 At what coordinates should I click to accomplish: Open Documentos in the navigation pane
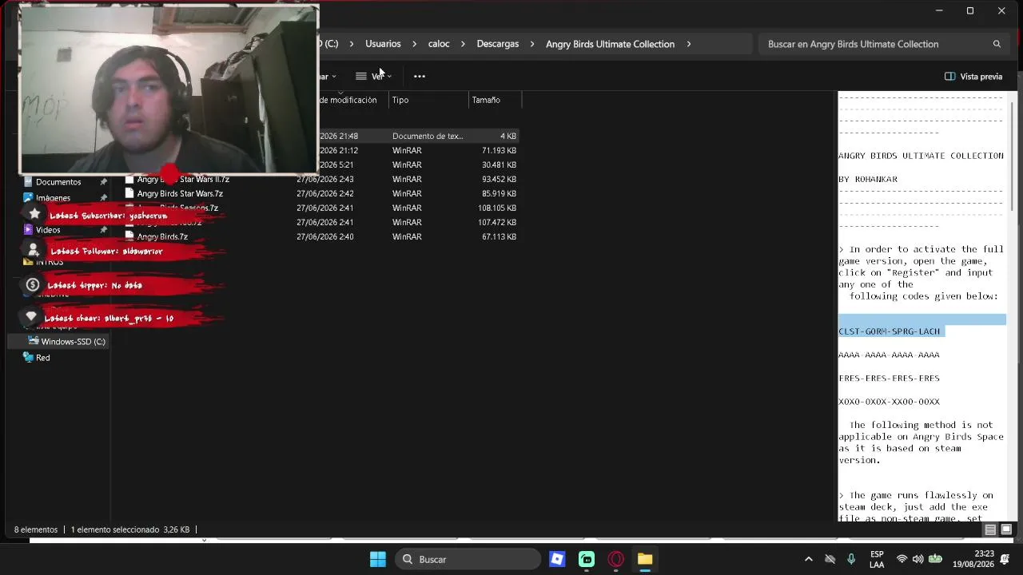click(58, 182)
